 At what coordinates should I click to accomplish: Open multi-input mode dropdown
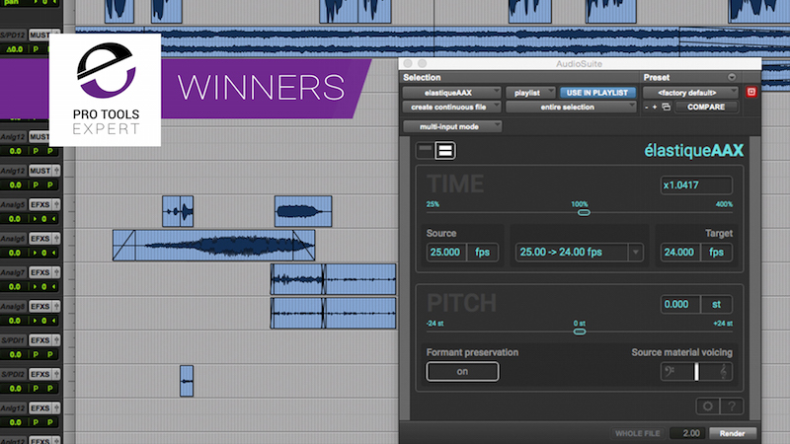click(452, 126)
